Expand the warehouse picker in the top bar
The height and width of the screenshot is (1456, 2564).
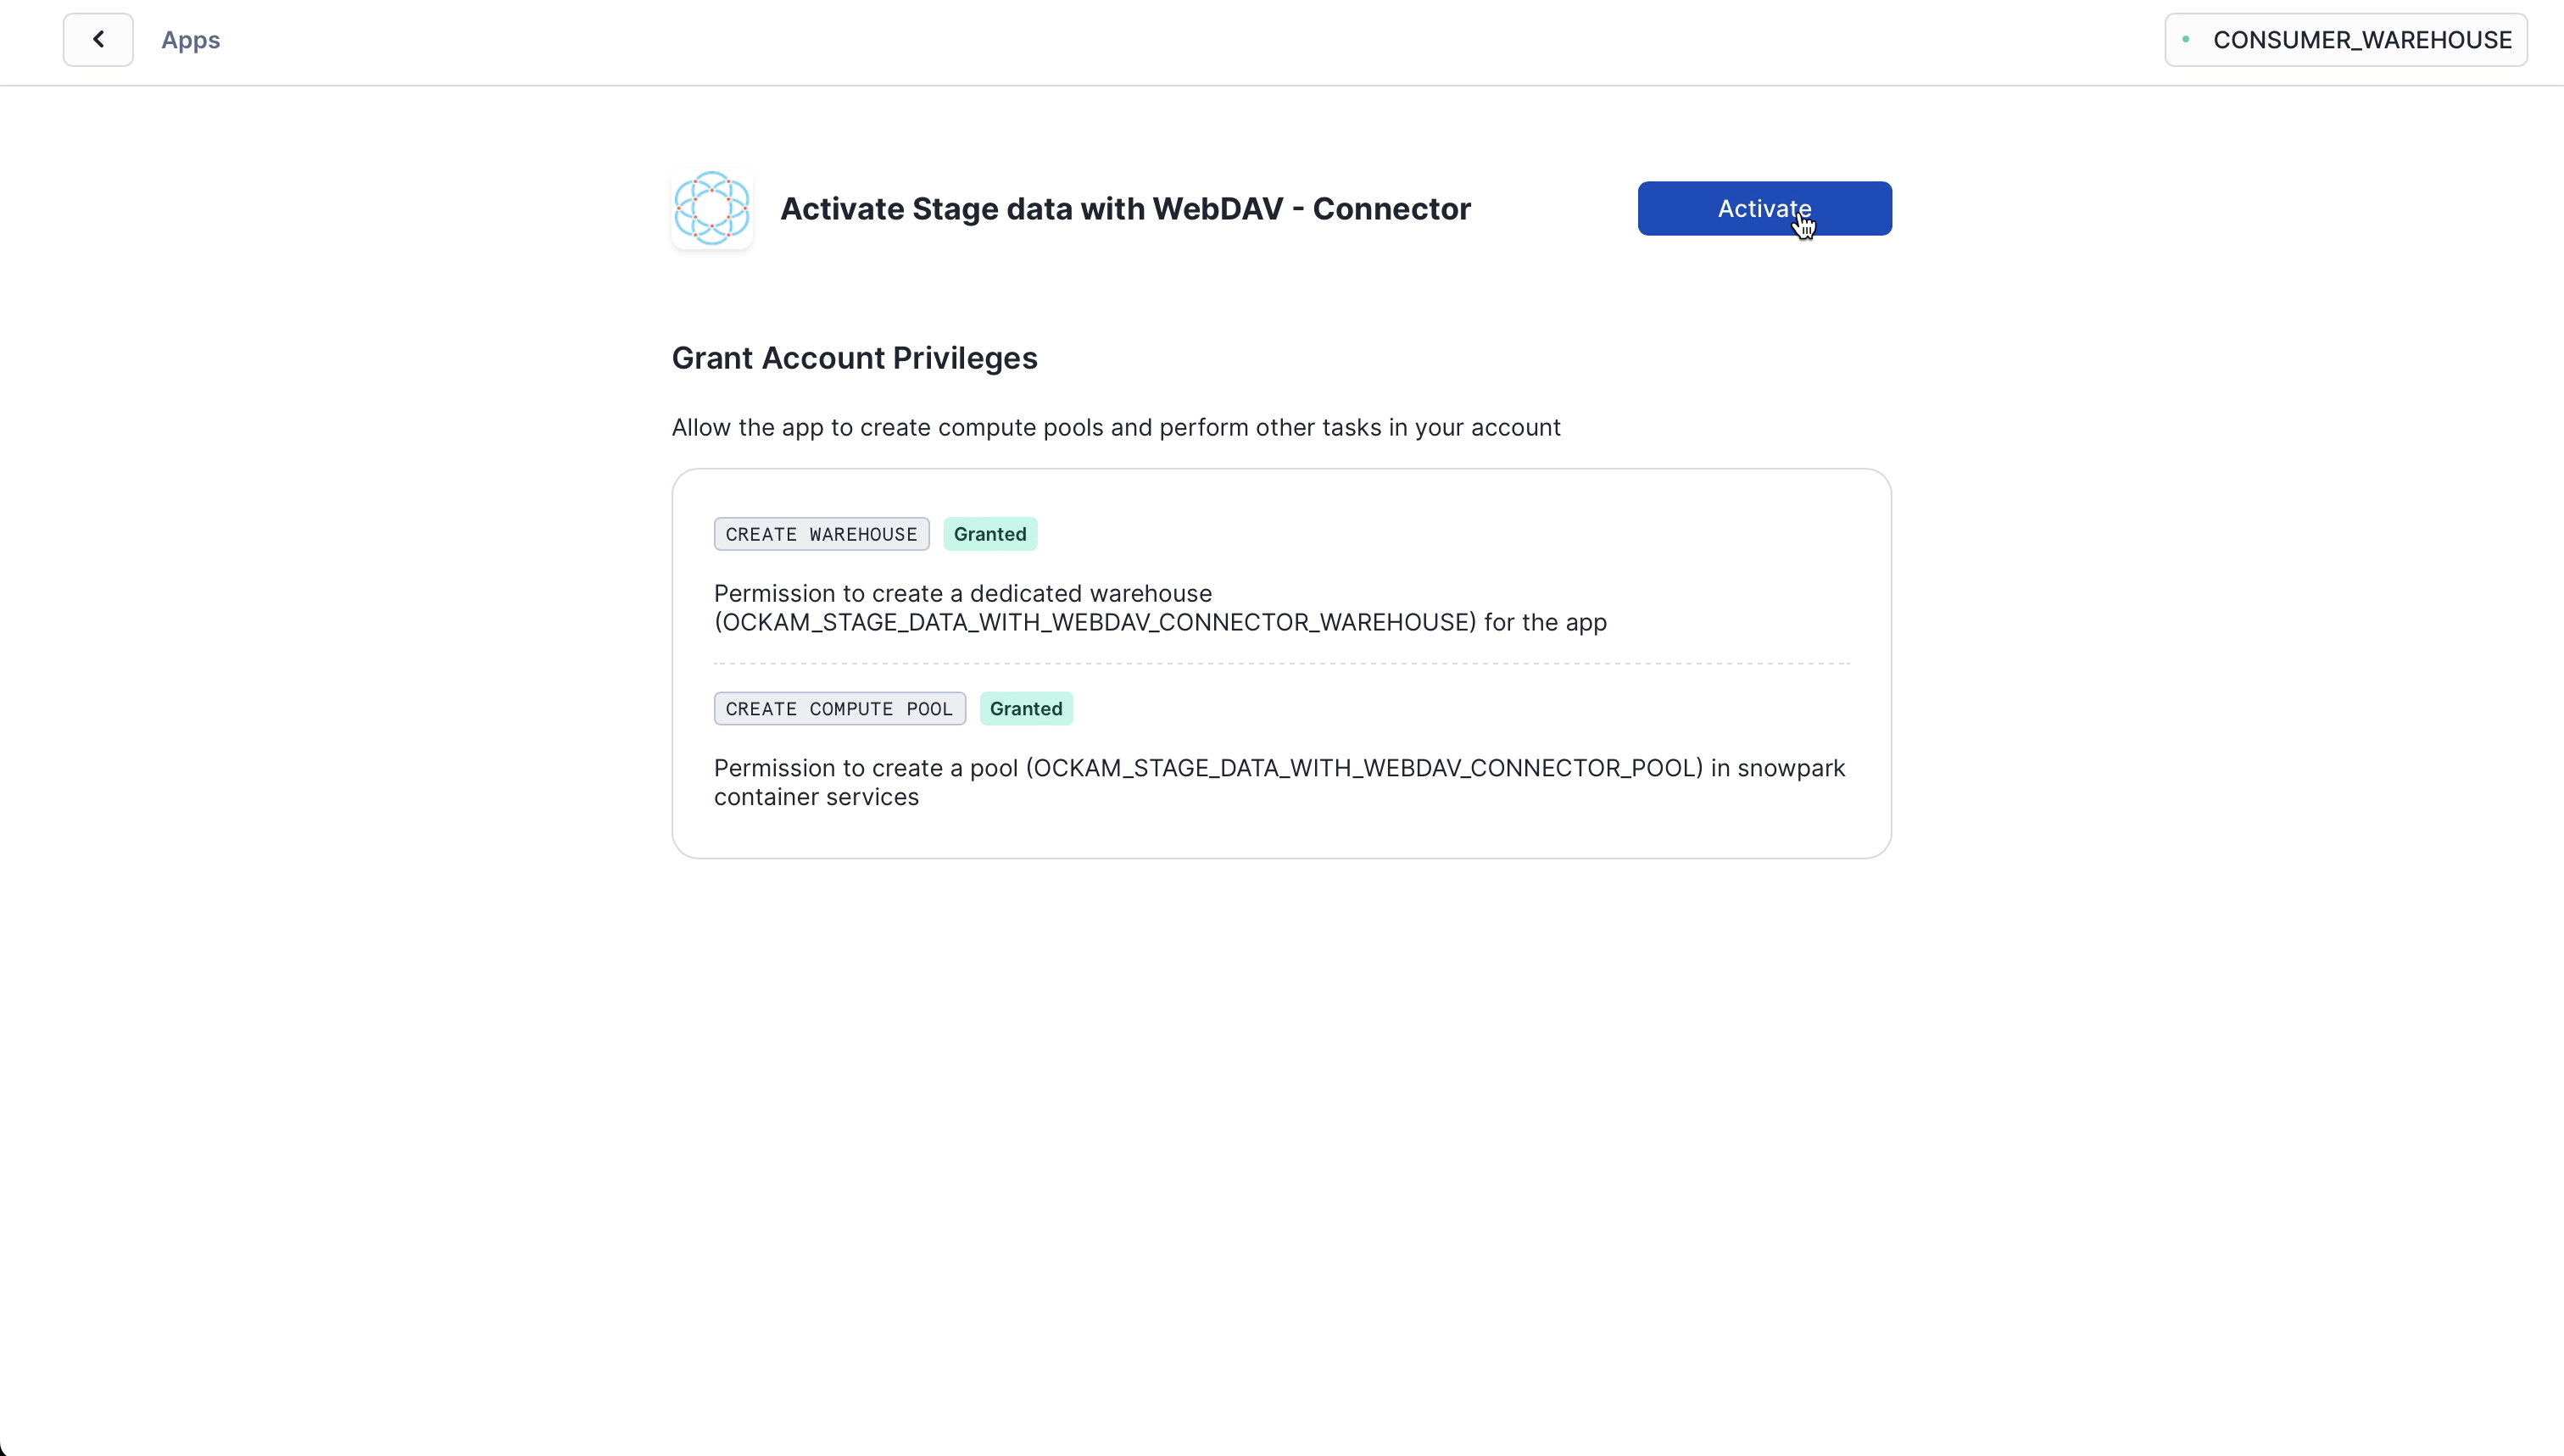click(x=2345, y=40)
